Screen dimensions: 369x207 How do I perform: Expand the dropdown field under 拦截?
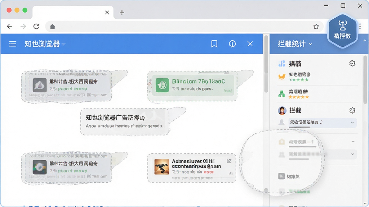(323, 123)
